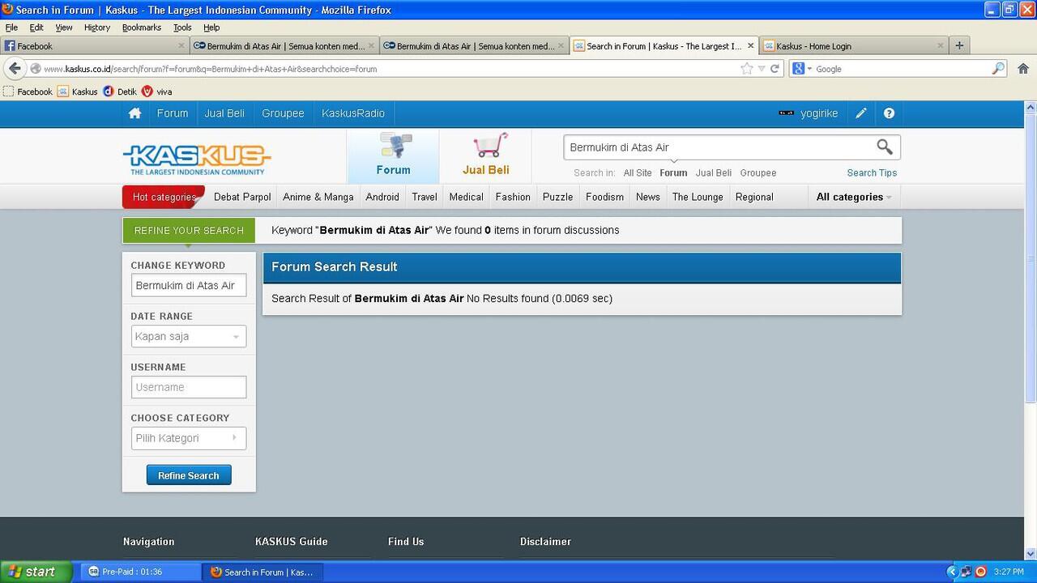Open yogirike user profile link
Viewport: 1037px width, 583px height.
pos(819,113)
